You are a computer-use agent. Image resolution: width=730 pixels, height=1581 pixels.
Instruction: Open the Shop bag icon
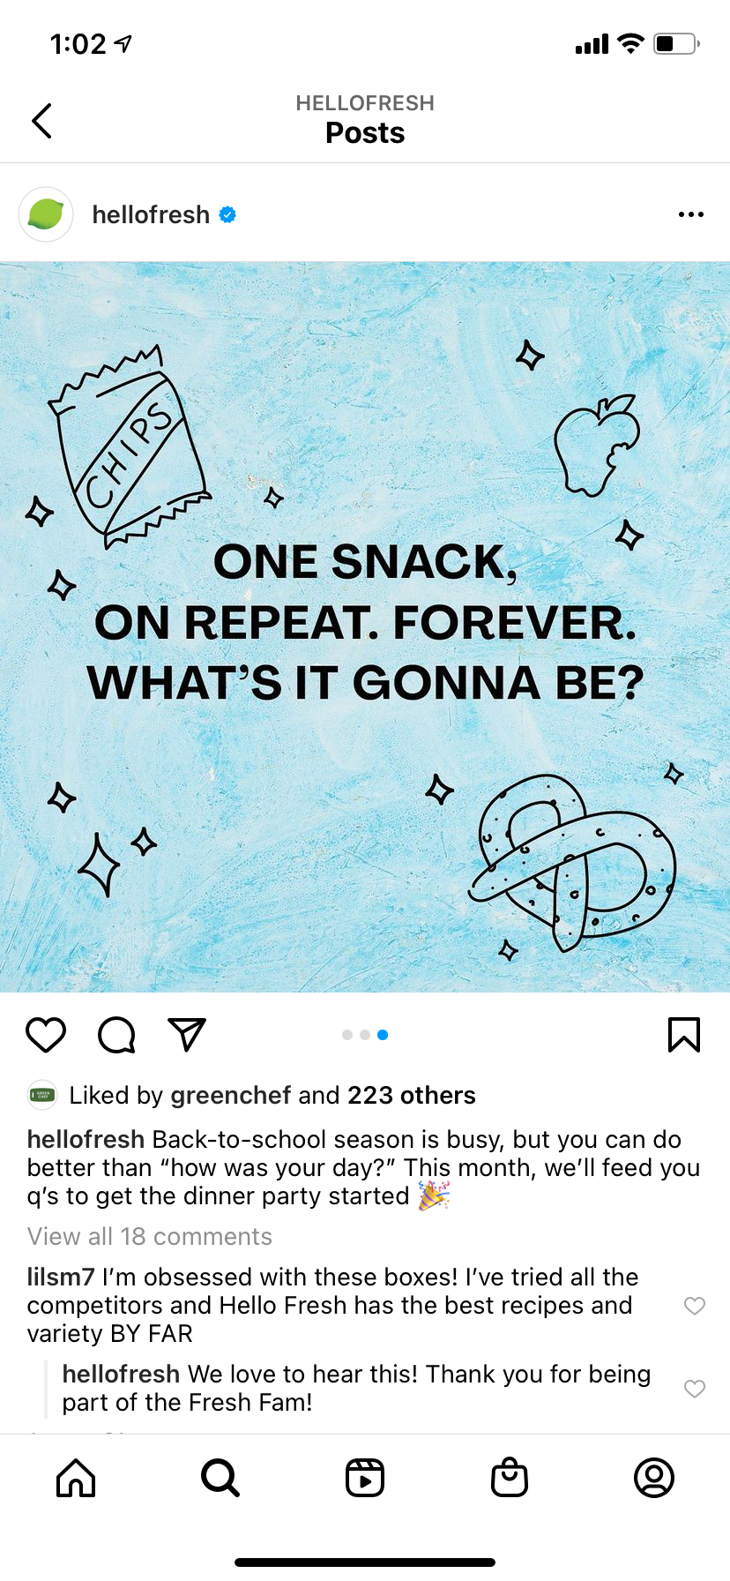pos(510,1478)
